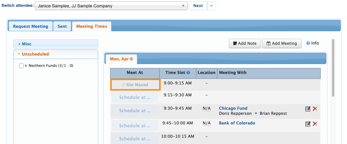The height and width of the screenshot is (144, 347).
Task: Open the Sent tab
Action: click(62, 26)
